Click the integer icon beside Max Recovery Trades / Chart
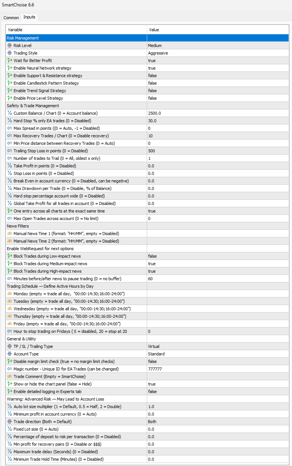Viewport: 292px width, 466px height. pyautogui.click(x=9, y=136)
